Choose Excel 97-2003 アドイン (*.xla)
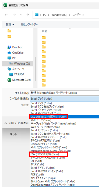 pos(47,171)
